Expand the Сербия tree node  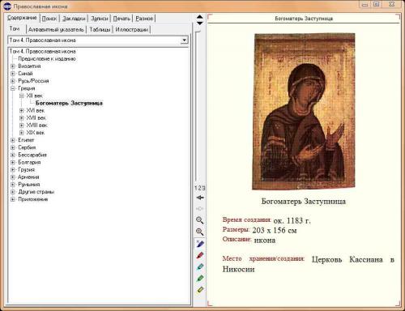coord(13,147)
